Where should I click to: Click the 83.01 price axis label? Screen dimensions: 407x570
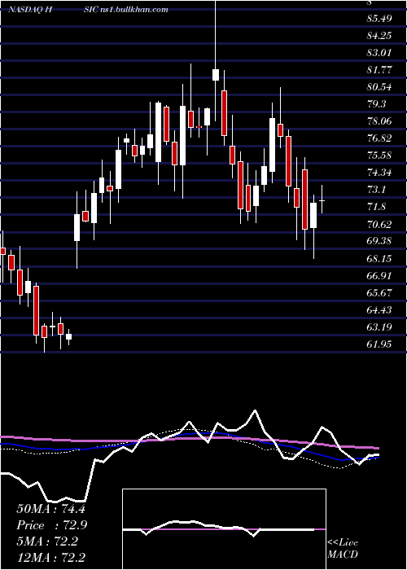(379, 52)
